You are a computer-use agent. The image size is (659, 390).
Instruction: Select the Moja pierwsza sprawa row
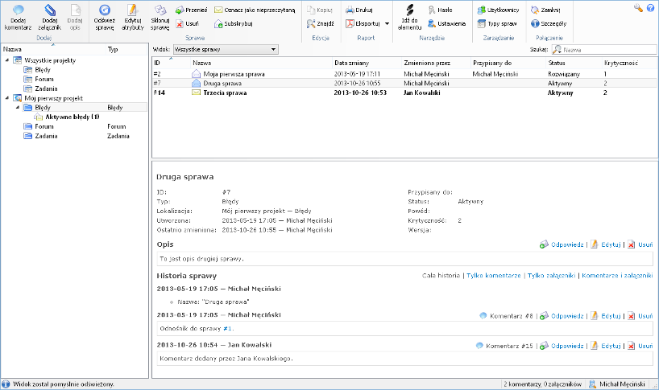[404, 74]
